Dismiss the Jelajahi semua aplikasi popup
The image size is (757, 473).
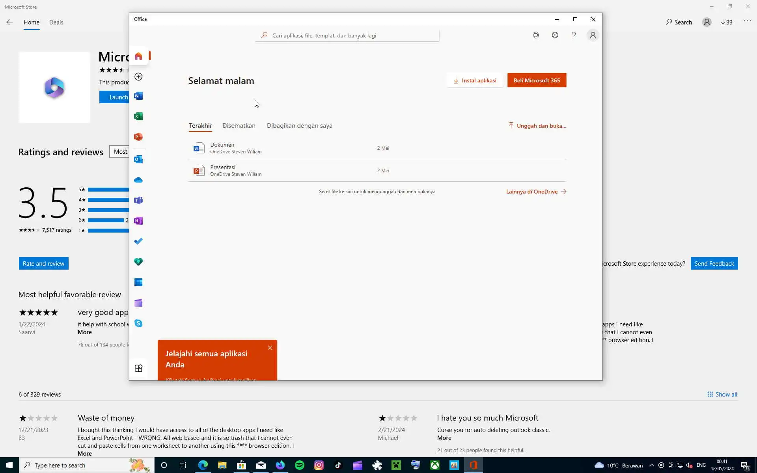click(x=270, y=348)
